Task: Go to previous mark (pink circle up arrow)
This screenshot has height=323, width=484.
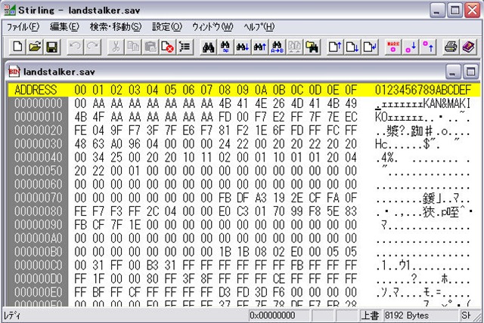Action: pos(427,47)
